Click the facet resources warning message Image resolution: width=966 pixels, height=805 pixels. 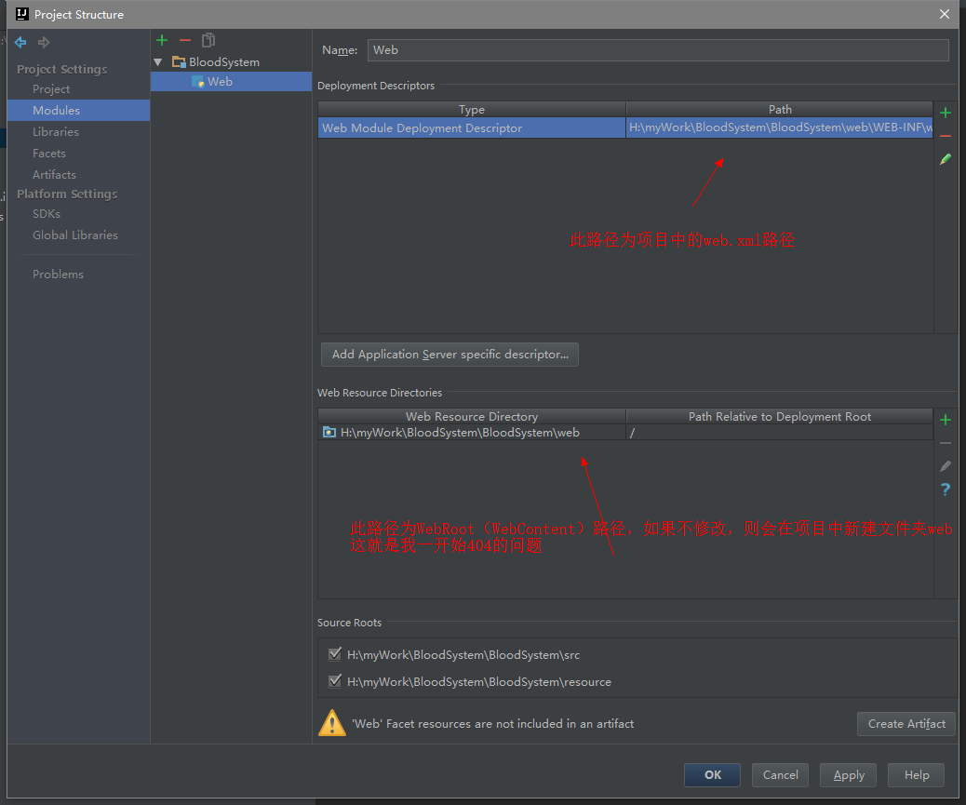click(493, 724)
